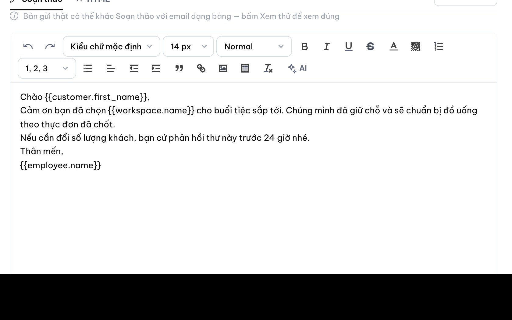Open the 1, 2, 3 list style dropdown
The width and height of the screenshot is (512, 320).
(47, 68)
